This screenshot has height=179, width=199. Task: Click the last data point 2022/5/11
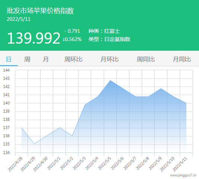coord(186,103)
